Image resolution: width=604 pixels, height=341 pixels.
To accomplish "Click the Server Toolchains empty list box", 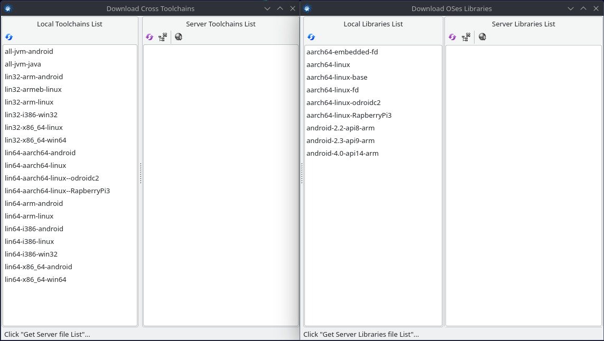I will pyautogui.click(x=221, y=185).
